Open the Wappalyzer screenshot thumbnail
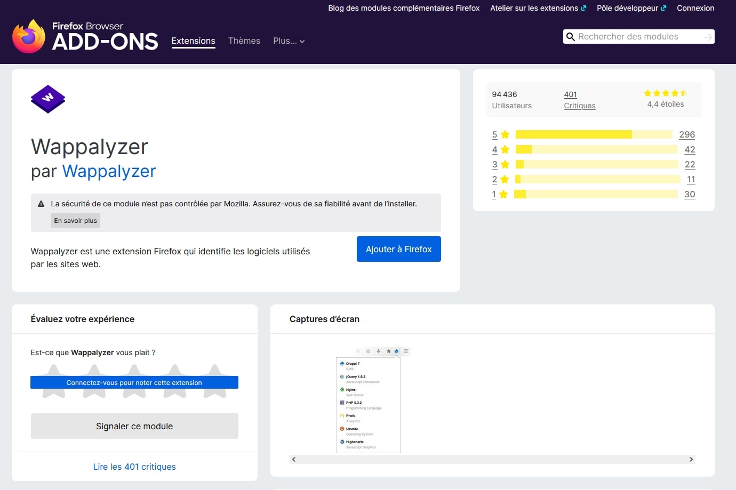The width and height of the screenshot is (736, 490). [x=374, y=399]
